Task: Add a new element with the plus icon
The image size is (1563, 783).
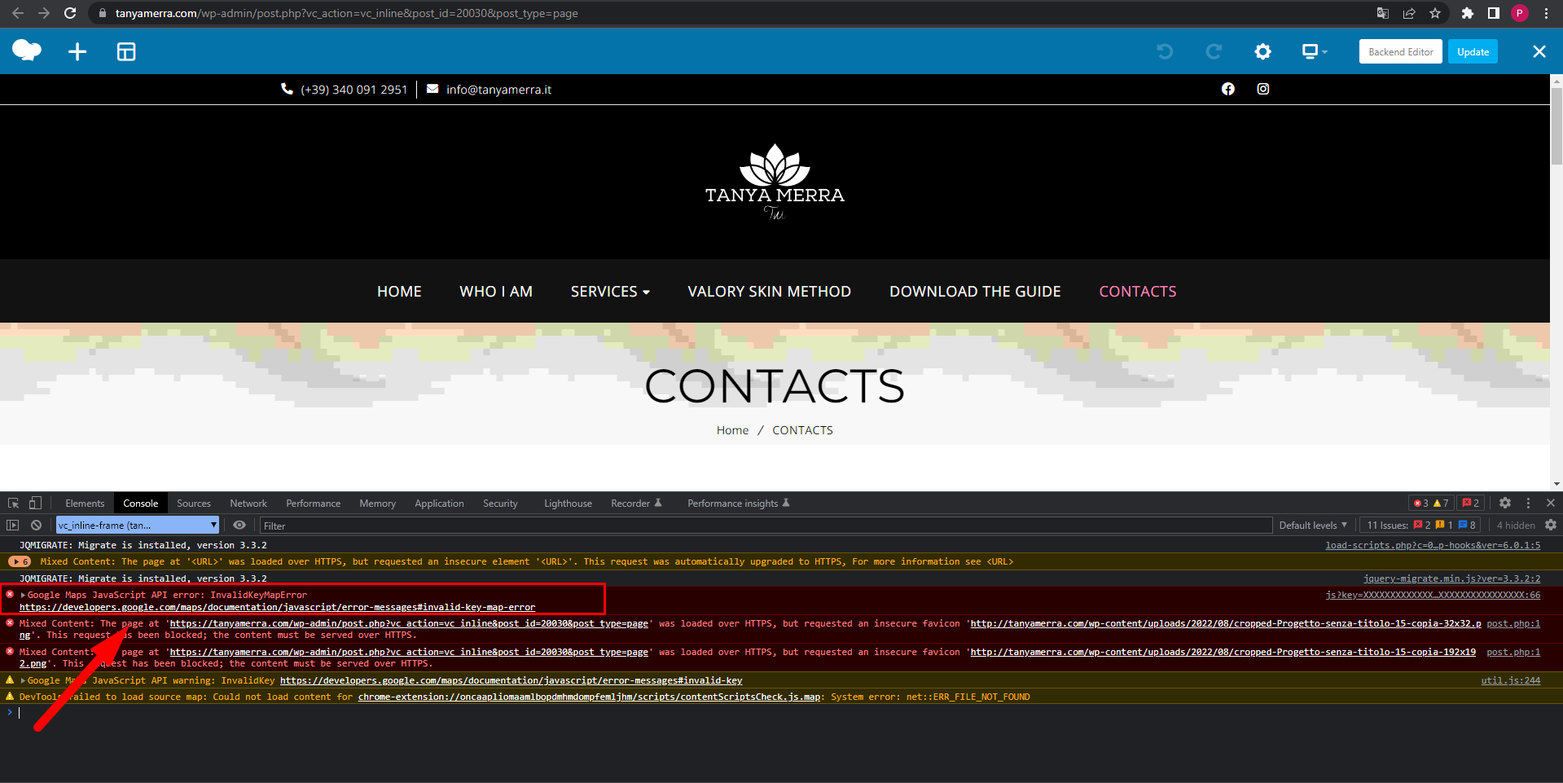Action: click(x=77, y=52)
